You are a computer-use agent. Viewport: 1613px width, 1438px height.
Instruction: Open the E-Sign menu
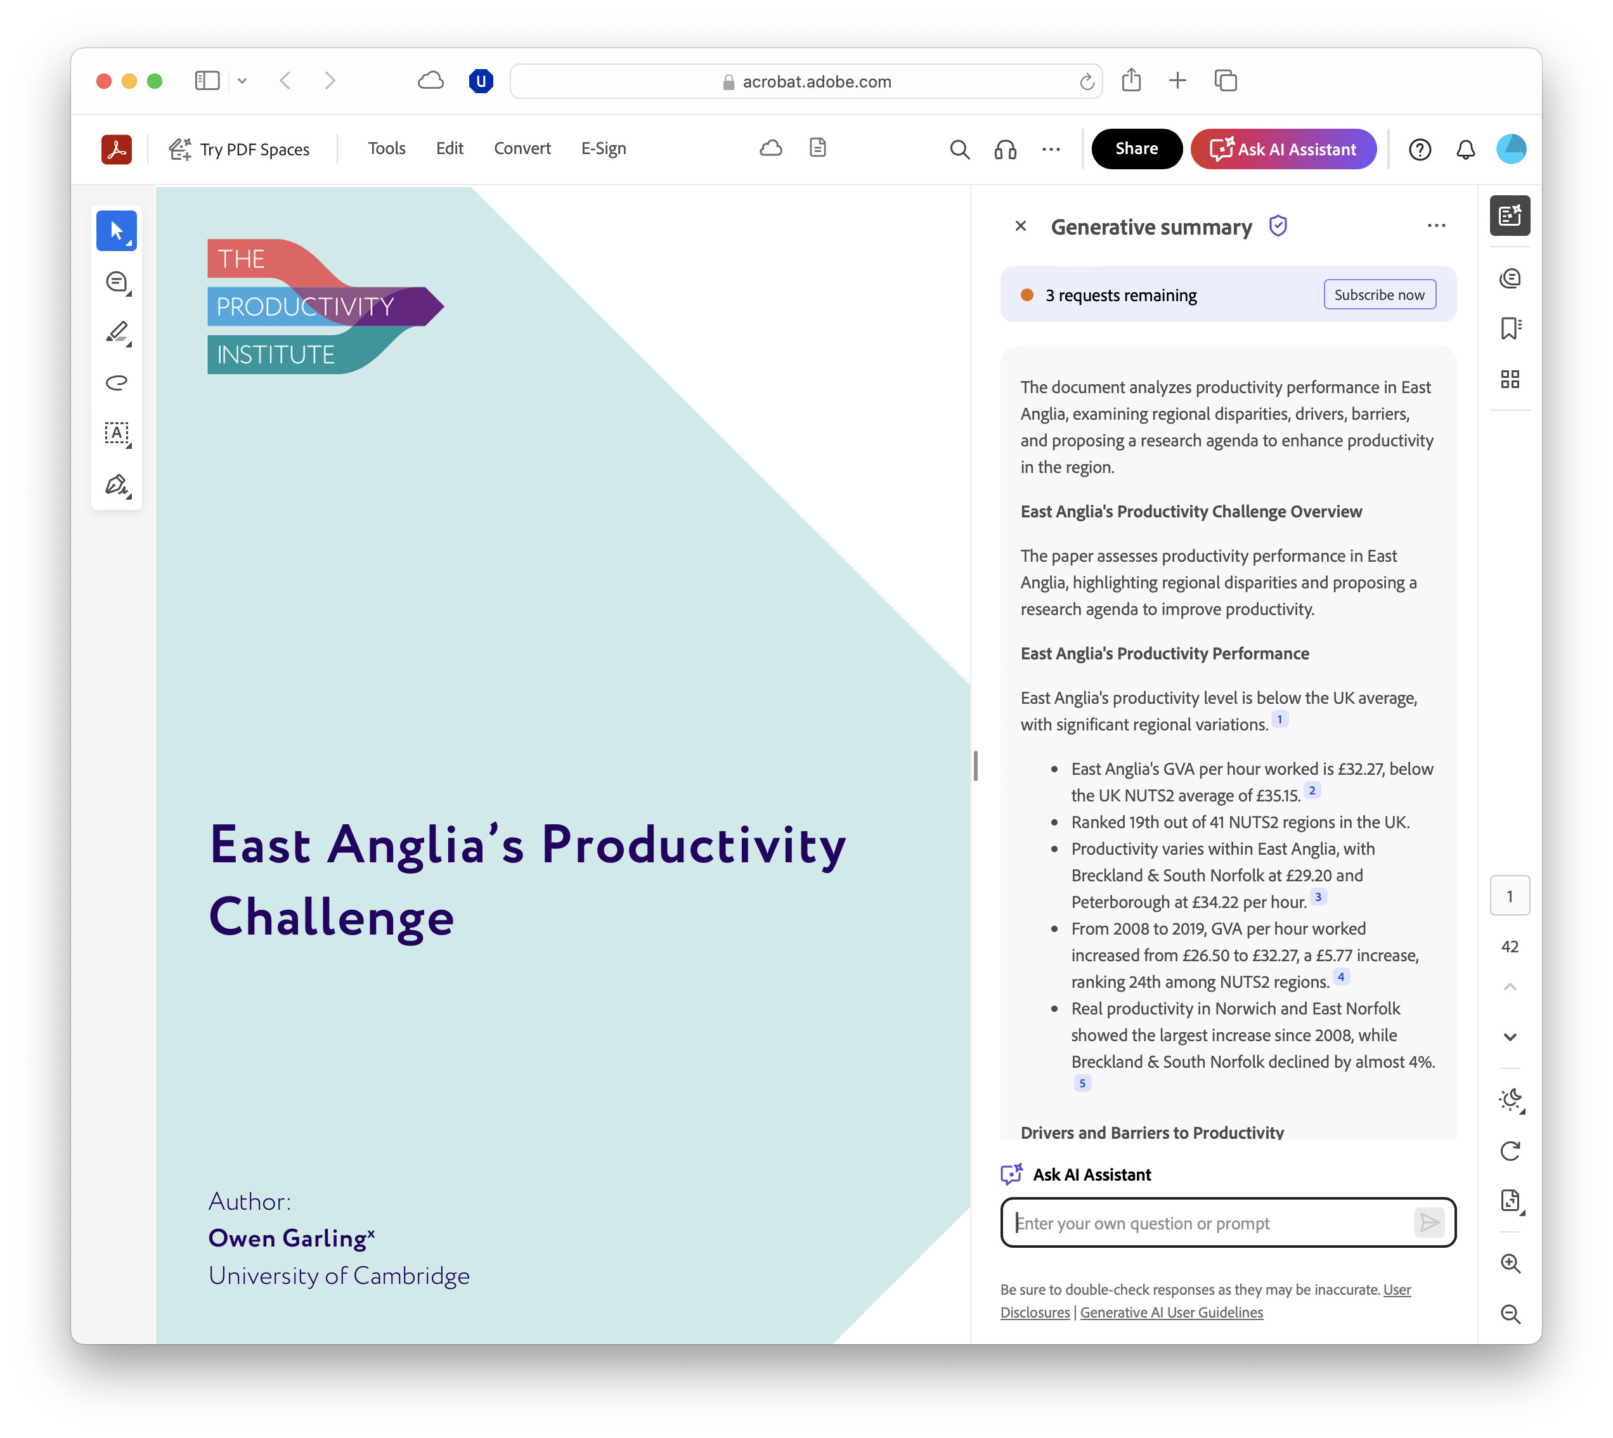pos(604,148)
